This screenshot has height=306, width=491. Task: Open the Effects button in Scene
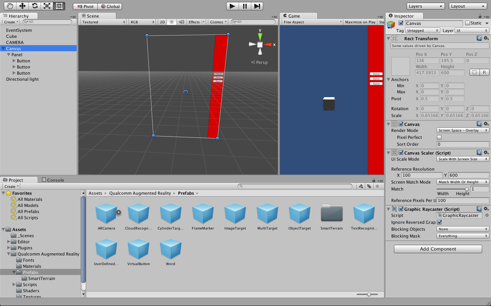(196, 22)
